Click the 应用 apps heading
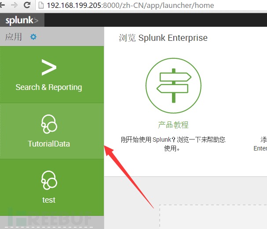The image size is (267, 229). (x=14, y=37)
